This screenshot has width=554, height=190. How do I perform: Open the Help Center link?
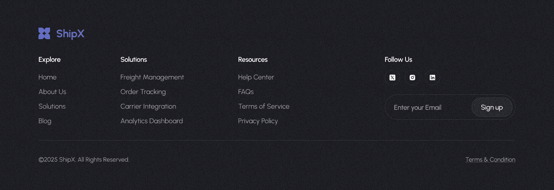tap(256, 77)
